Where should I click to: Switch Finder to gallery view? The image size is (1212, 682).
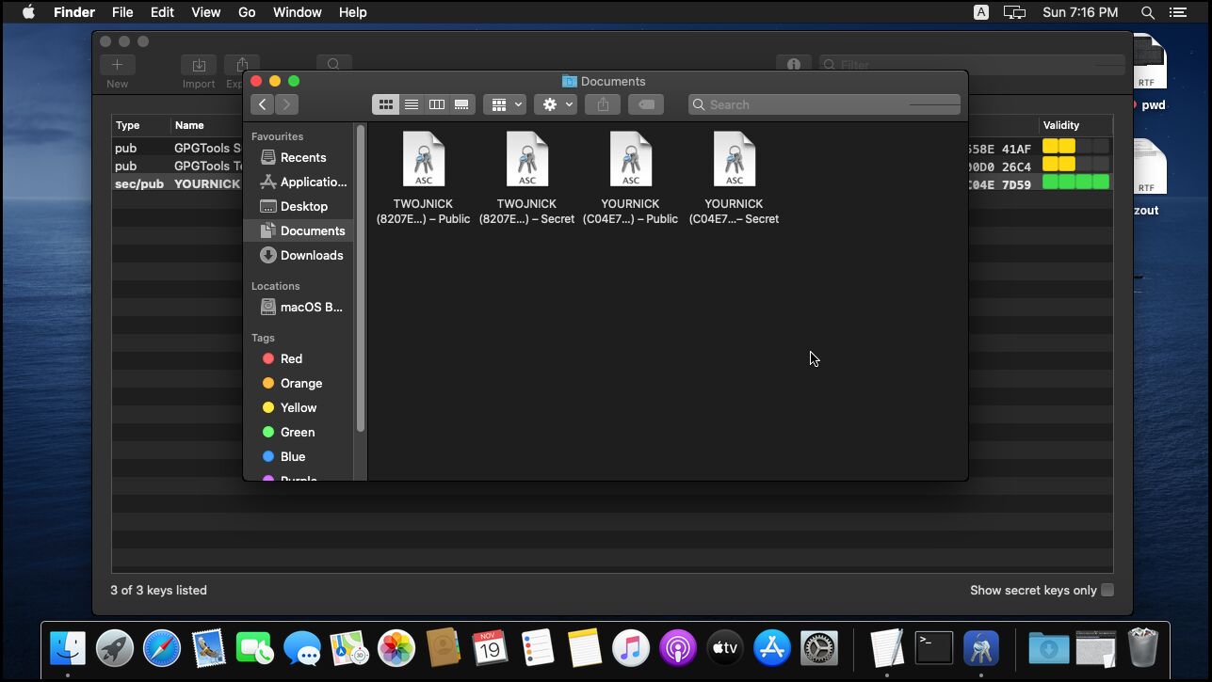click(x=461, y=104)
